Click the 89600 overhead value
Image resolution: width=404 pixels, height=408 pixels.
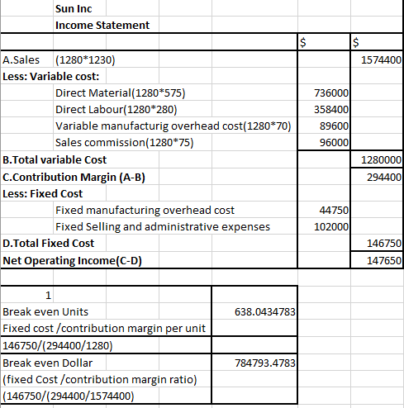click(x=334, y=126)
